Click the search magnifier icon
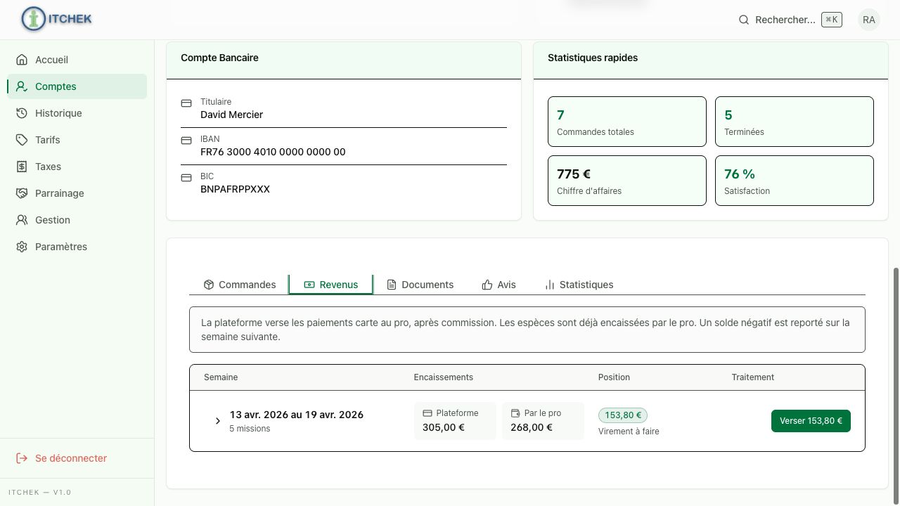The width and height of the screenshot is (900, 506). pyautogui.click(x=744, y=20)
